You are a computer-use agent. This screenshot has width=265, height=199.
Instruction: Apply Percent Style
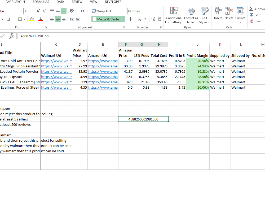pos(139,19)
